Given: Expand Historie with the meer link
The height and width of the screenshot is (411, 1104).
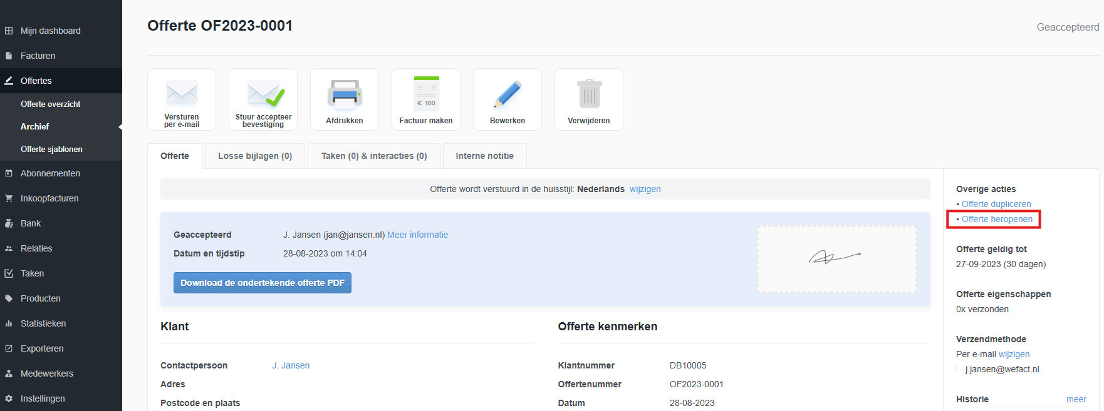Looking at the screenshot, I should click(1076, 399).
